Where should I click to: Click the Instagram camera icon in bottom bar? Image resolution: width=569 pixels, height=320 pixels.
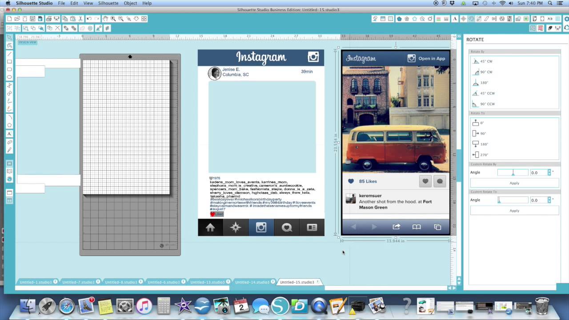[x=261, y=228]
